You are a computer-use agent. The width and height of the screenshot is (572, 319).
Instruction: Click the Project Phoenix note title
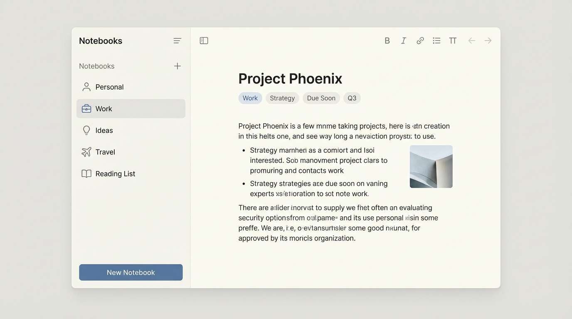(x=290, y=79)
